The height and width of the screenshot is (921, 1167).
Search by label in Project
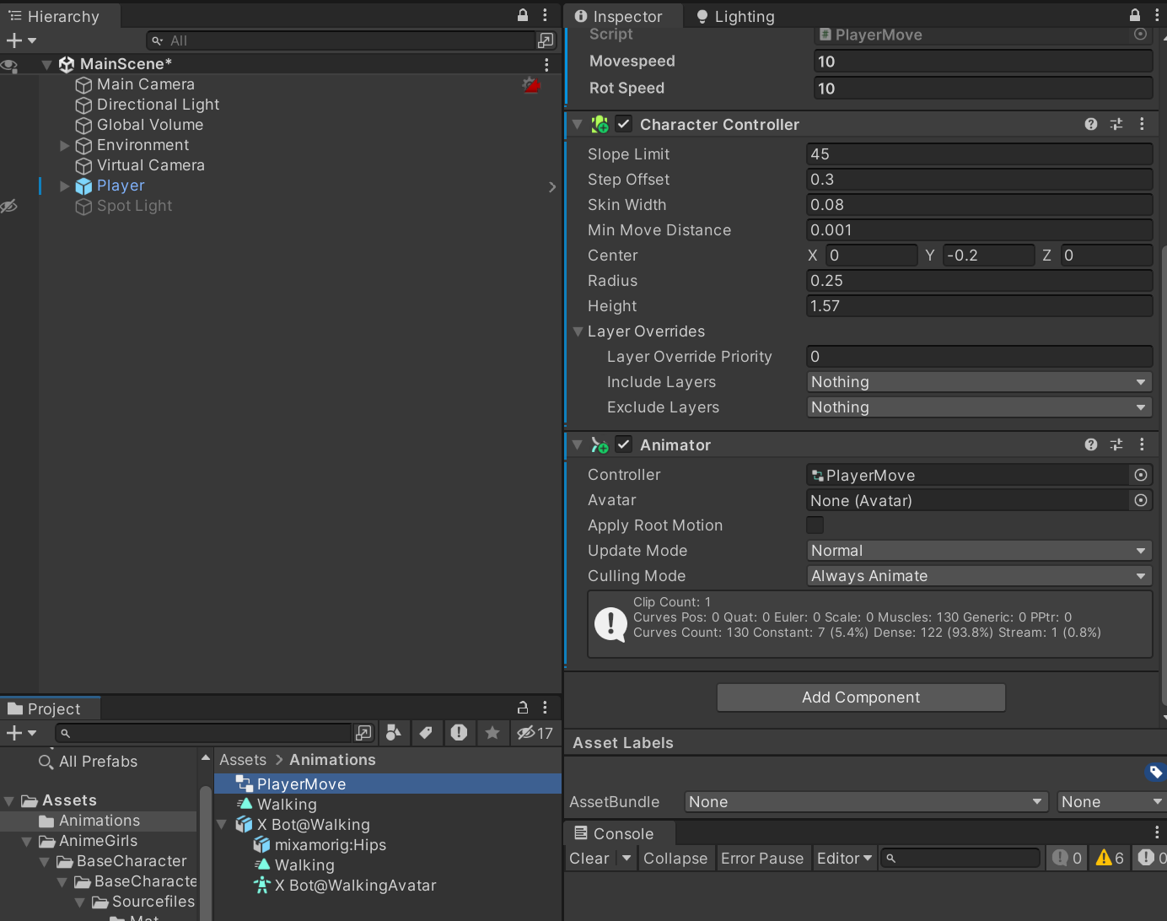[427, 733]
